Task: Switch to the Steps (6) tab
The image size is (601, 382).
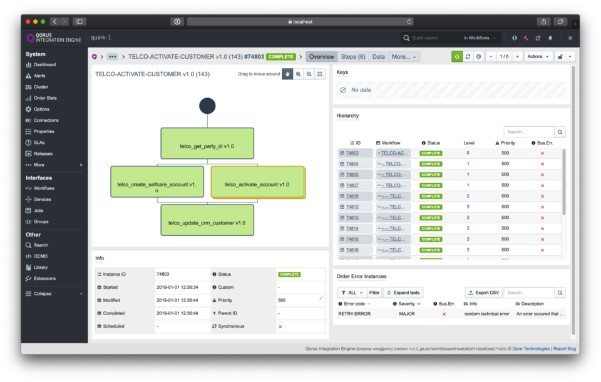Action: [x=353, y=56]
